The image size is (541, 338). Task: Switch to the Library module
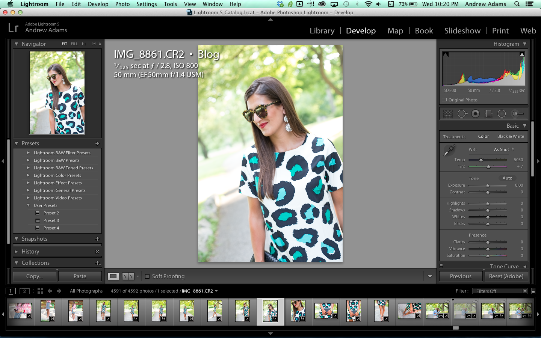322,31
